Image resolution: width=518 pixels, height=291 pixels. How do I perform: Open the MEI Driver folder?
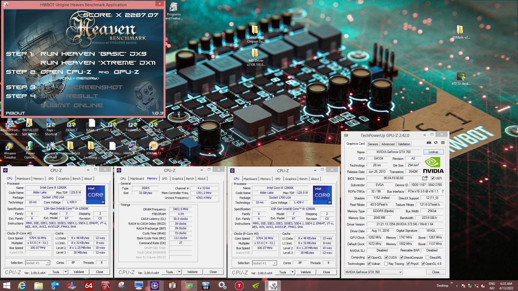(256, 57)
